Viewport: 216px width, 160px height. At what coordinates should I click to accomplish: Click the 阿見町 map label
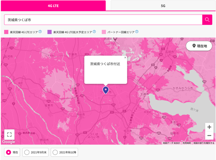coord(147,112)
